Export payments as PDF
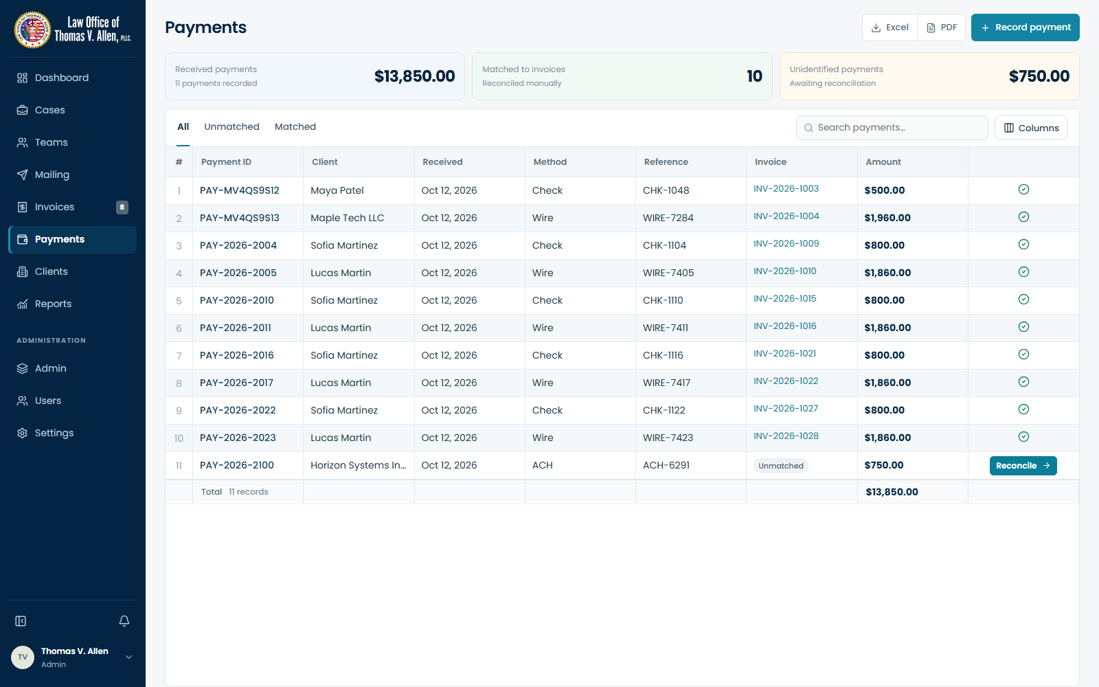The height and width of the screenshot is (687, 1099). coord(942,27)
